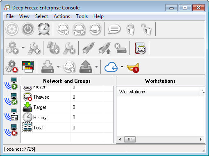Select the History group row
This screenshot has height=156, width=209.
point(67,118)
